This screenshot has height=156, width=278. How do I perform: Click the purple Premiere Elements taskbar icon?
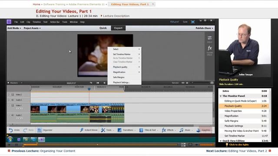[x=19, y=140]
